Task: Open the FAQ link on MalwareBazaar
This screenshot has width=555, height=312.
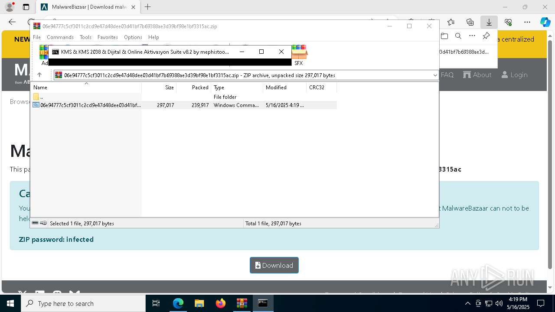Action: (447, 75)
